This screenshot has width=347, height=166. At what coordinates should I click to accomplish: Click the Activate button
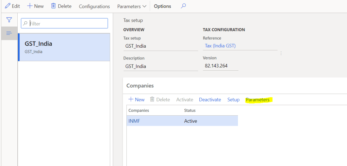pyautogui.click(x=184, y=100)
